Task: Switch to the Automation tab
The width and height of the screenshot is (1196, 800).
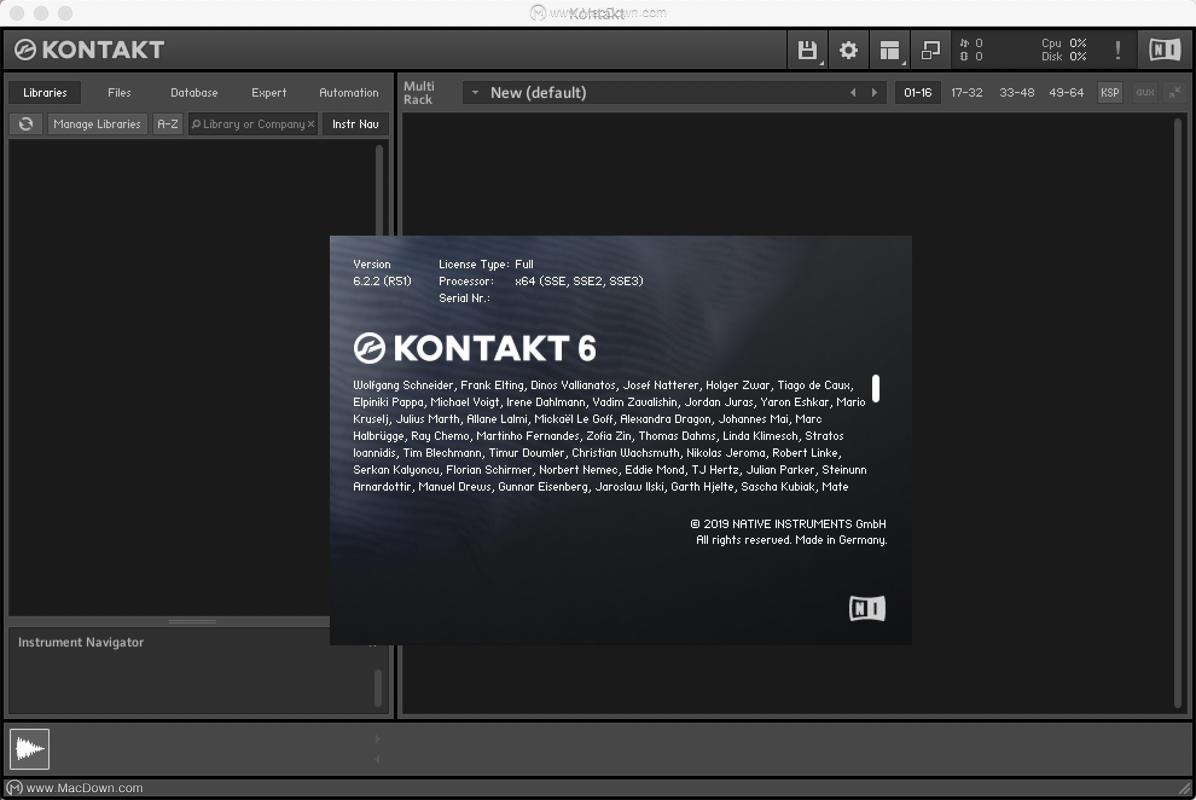Action: point(349,92)
